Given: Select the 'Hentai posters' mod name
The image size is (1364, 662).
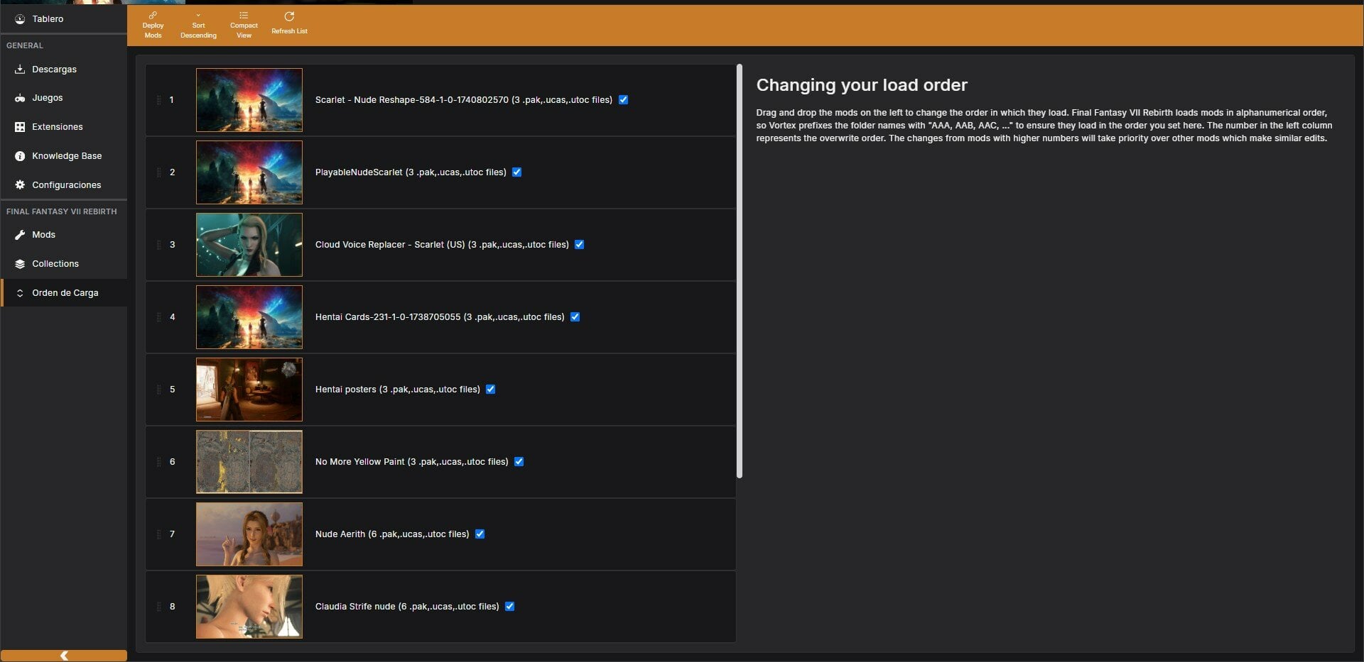Looking at the screenshot, I should [x=346, y=390].
